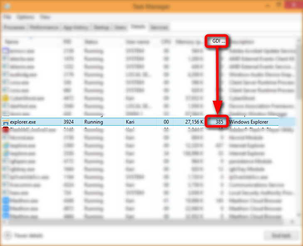Click the Running status of explorer.exe
303x246 pixels.
pos(94,122)
